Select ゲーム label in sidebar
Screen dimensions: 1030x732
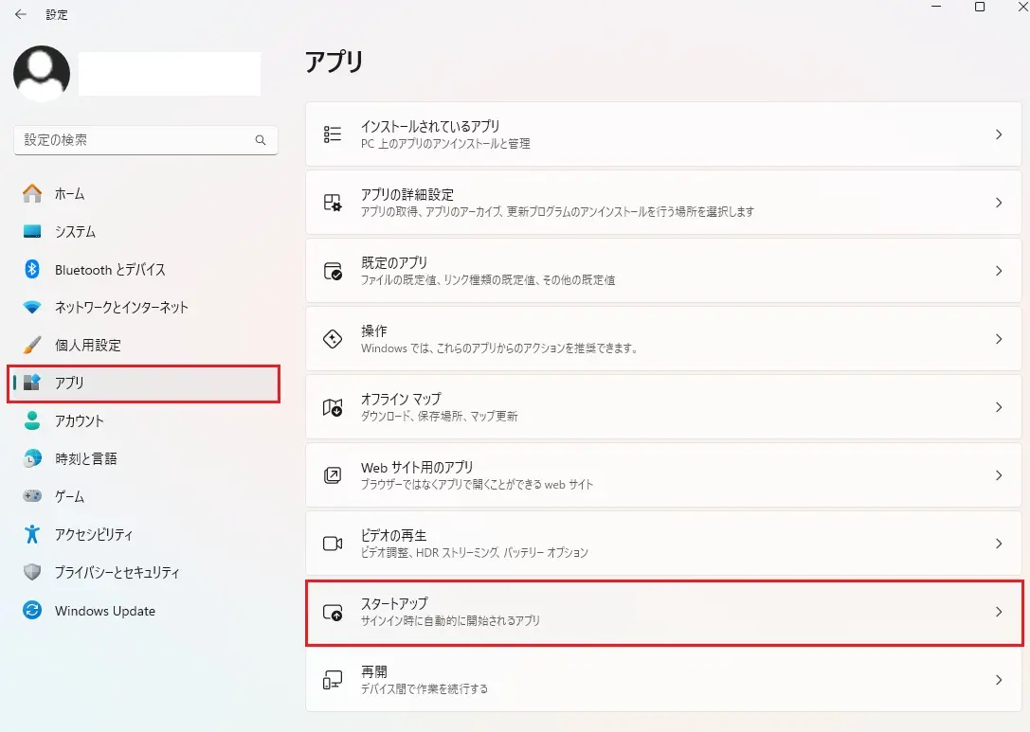69,496
